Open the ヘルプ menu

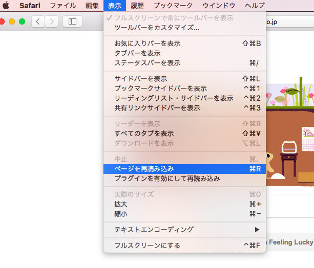[x=255, y=6]
